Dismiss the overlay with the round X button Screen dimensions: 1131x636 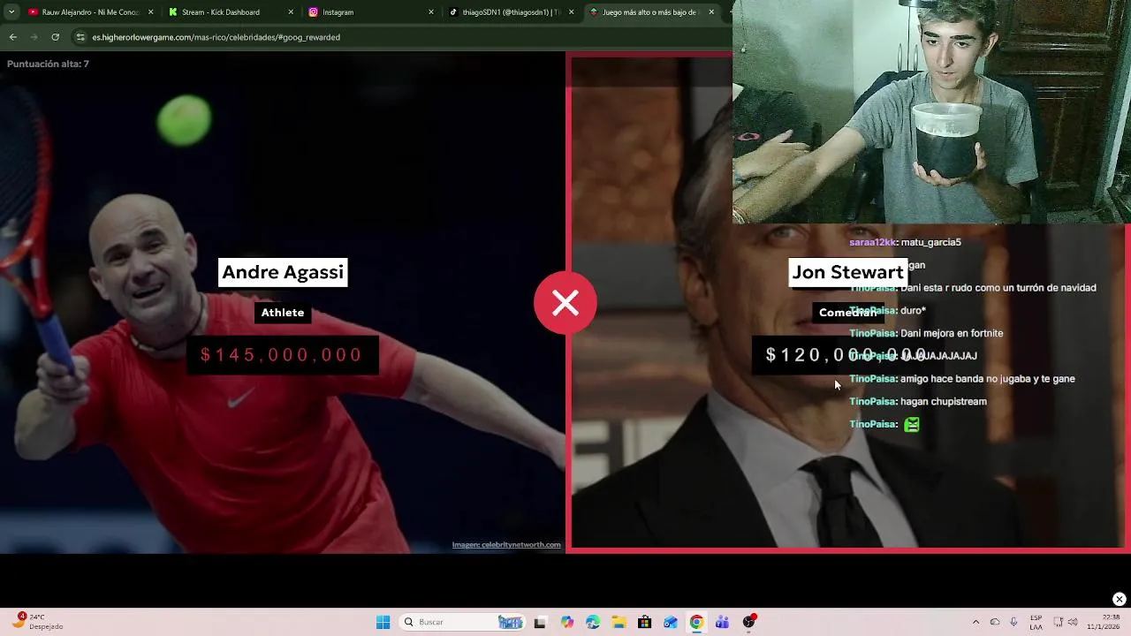tap(1119, 599)
